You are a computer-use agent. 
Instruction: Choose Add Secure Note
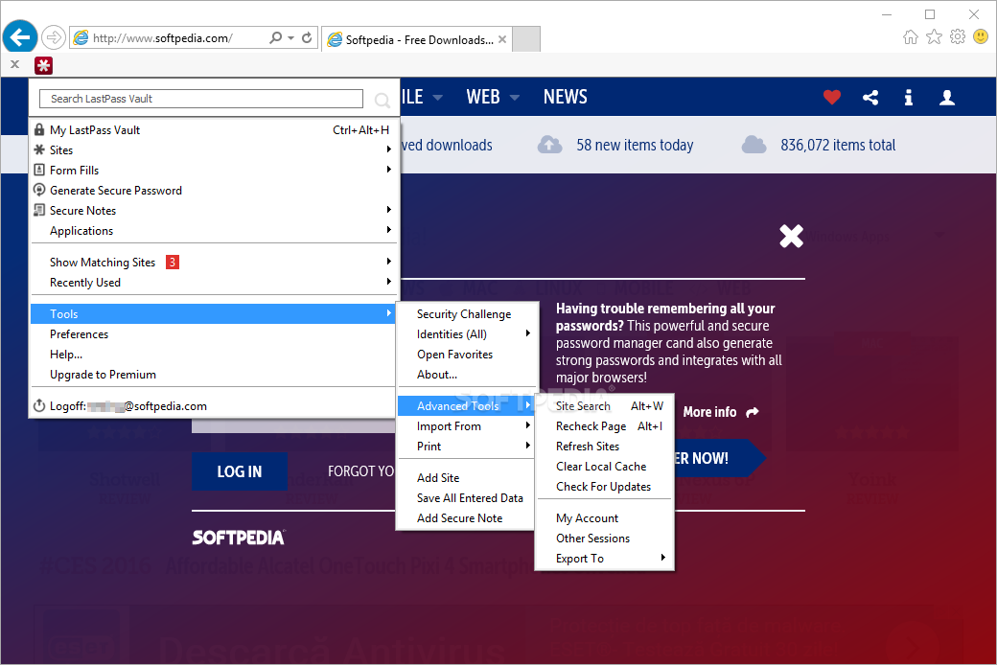466,518
